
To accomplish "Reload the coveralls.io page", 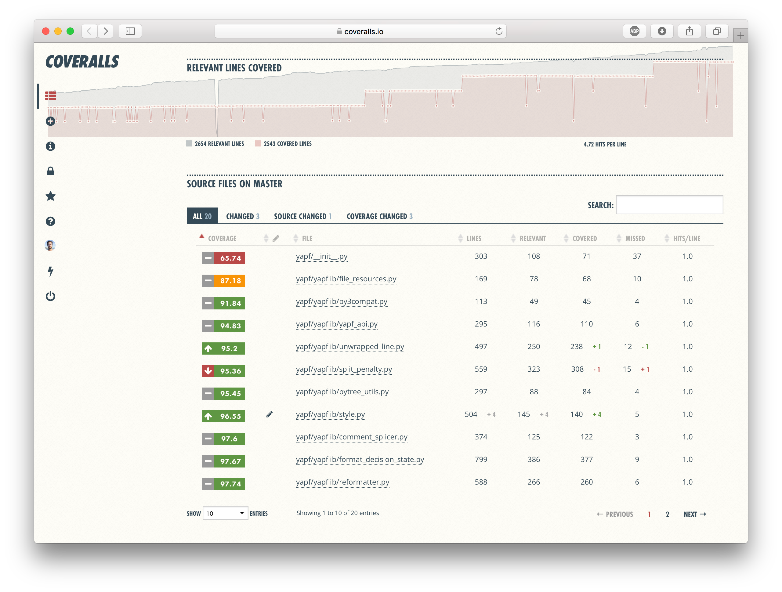I will pyautogui.click(x=499, y=31).
